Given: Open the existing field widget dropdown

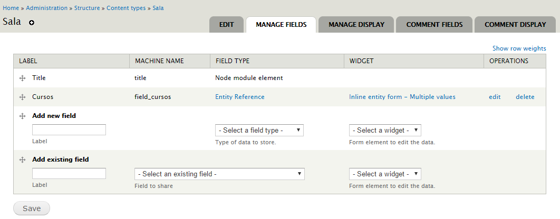Looking at the screenshot, I should pos(384,174).
